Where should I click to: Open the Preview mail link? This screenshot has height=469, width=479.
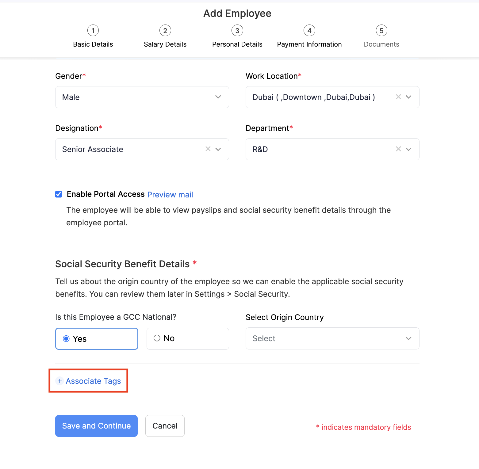tap(170, 195)
